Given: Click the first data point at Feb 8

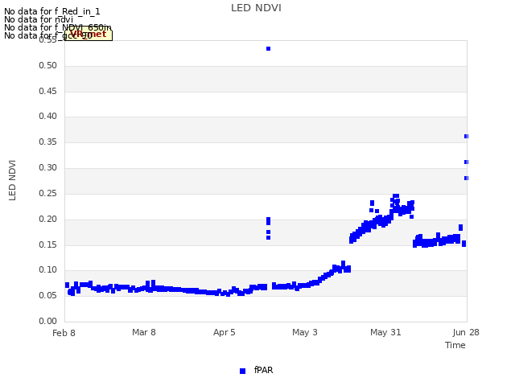Looking at the screenshot, I should (67, 285).
